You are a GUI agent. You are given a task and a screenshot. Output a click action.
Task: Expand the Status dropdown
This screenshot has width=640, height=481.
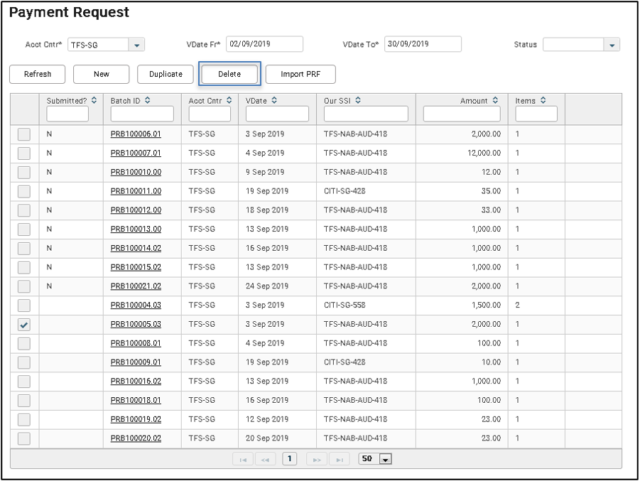[x=612, y=45]
